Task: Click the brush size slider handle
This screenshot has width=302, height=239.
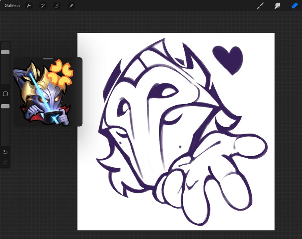Action: [x=5, y=52]
